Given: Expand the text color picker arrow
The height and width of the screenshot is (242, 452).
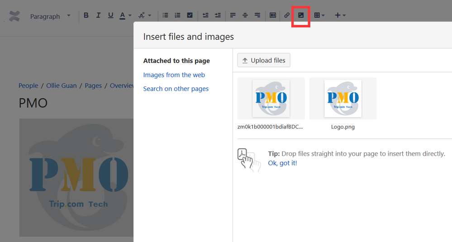Looking at the screenshot, I should click(x=130, y=15).
